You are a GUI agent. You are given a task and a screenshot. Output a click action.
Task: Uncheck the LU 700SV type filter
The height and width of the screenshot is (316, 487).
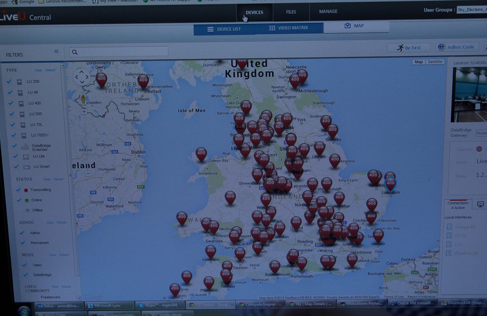pyautogui.click(x=14, y=135)
